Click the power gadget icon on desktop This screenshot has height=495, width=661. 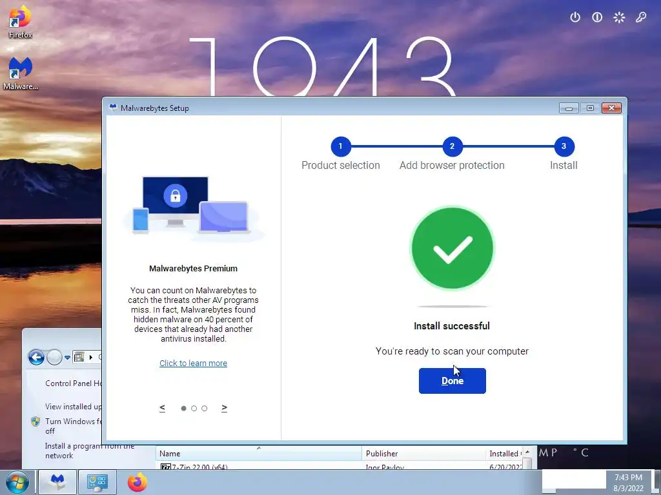coord(575,17)
